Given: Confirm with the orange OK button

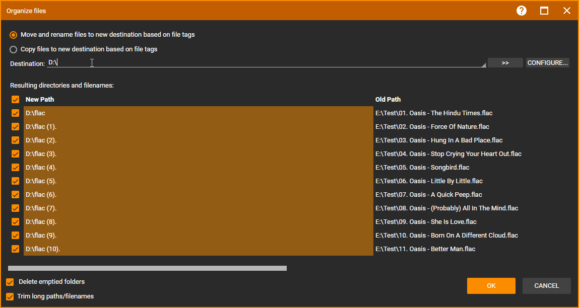Looking at the screenshot, I should 491,286.
